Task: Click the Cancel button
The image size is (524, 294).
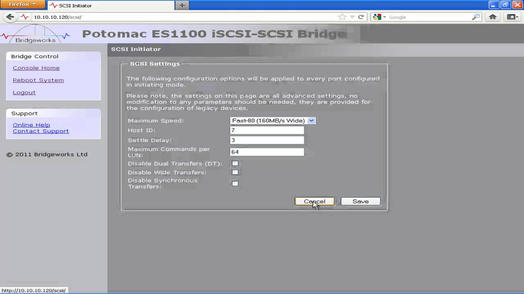Action: [x=314, y=201]
